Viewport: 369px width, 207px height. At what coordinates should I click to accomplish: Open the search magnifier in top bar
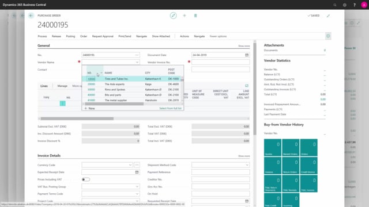tap(335, 5)
